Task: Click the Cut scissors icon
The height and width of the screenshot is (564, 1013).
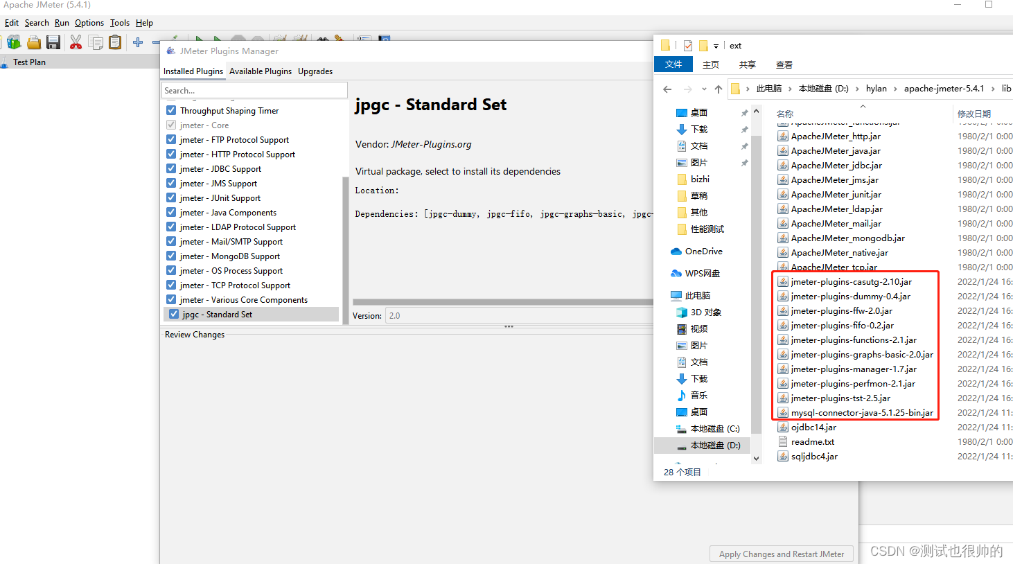Action: tap(76, 42)
